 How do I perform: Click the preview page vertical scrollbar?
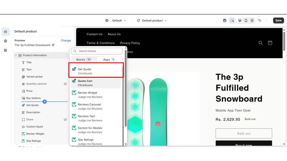(x=284, y=41)
